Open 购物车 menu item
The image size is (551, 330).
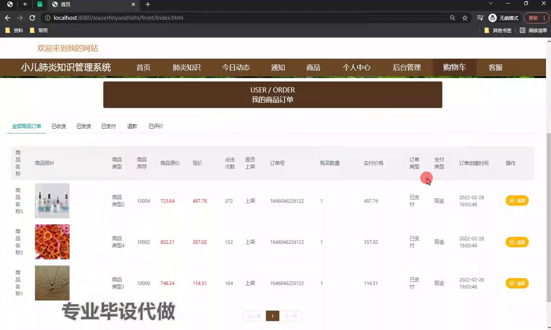(x=455, y=68)
